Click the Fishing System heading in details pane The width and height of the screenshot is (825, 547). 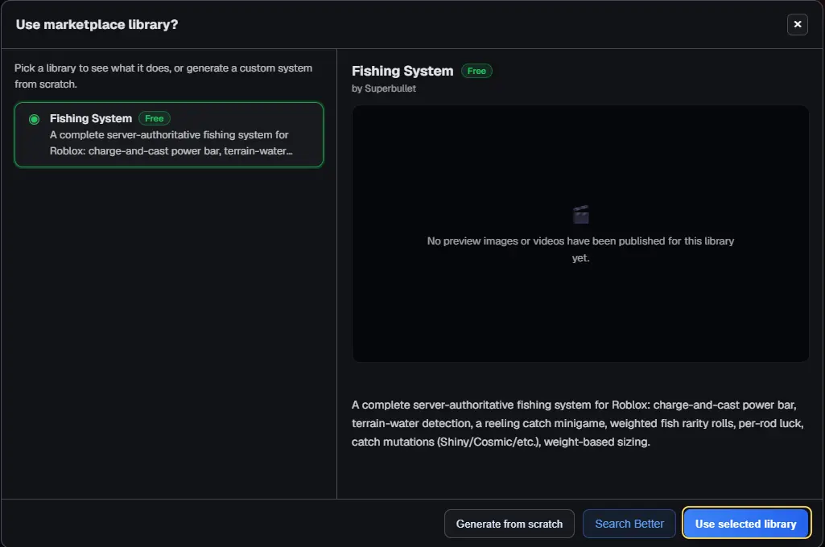402,71
